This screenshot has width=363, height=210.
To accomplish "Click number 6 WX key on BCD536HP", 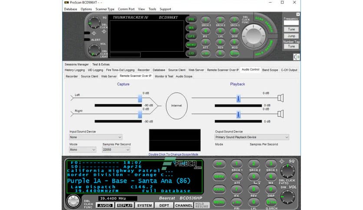I will click(271, 177).
